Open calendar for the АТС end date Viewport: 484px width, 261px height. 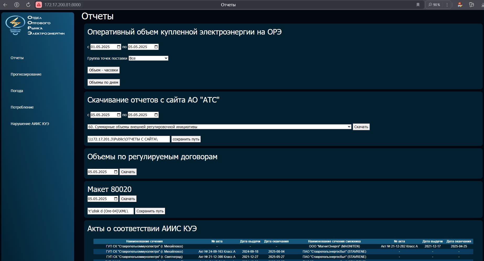coord(156,115)
